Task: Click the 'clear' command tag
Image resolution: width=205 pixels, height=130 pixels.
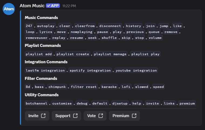Action: coord(65,26)
